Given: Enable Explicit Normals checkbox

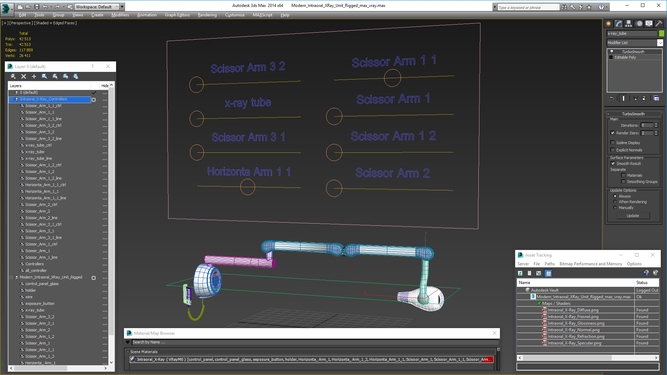Looking at the screenshot, I should pos(613,150).
